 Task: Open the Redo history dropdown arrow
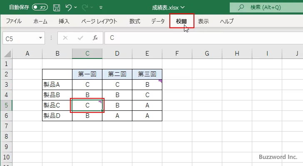(92, 7)
